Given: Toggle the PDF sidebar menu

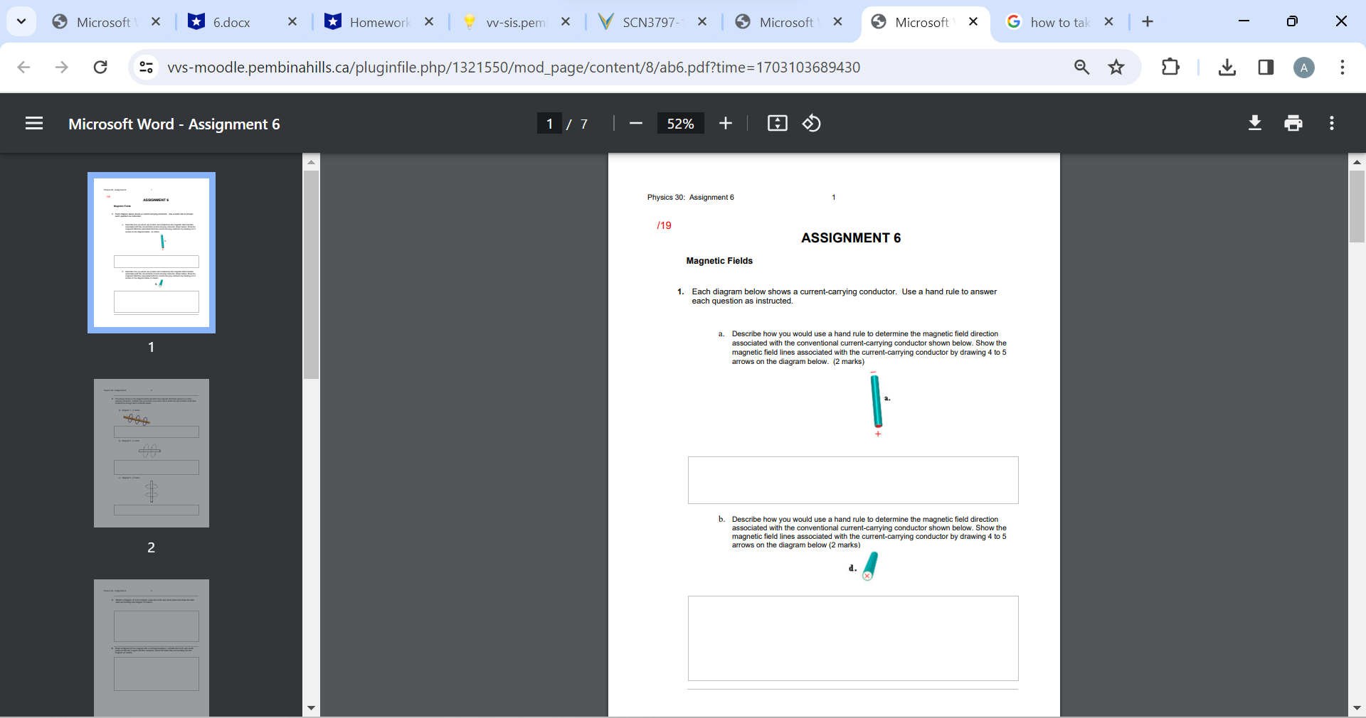Looking at the screenshot, I should 33,123.
